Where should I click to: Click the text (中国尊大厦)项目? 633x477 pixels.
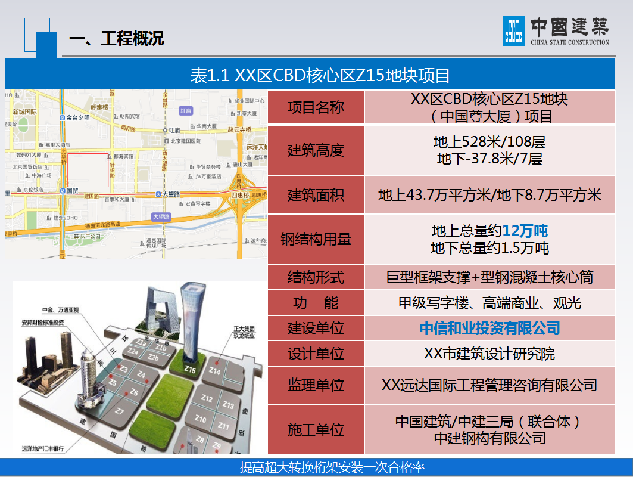489,116
